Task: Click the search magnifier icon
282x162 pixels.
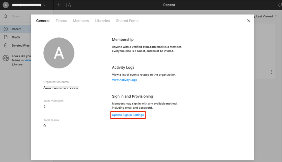Action: click(6, 16)
